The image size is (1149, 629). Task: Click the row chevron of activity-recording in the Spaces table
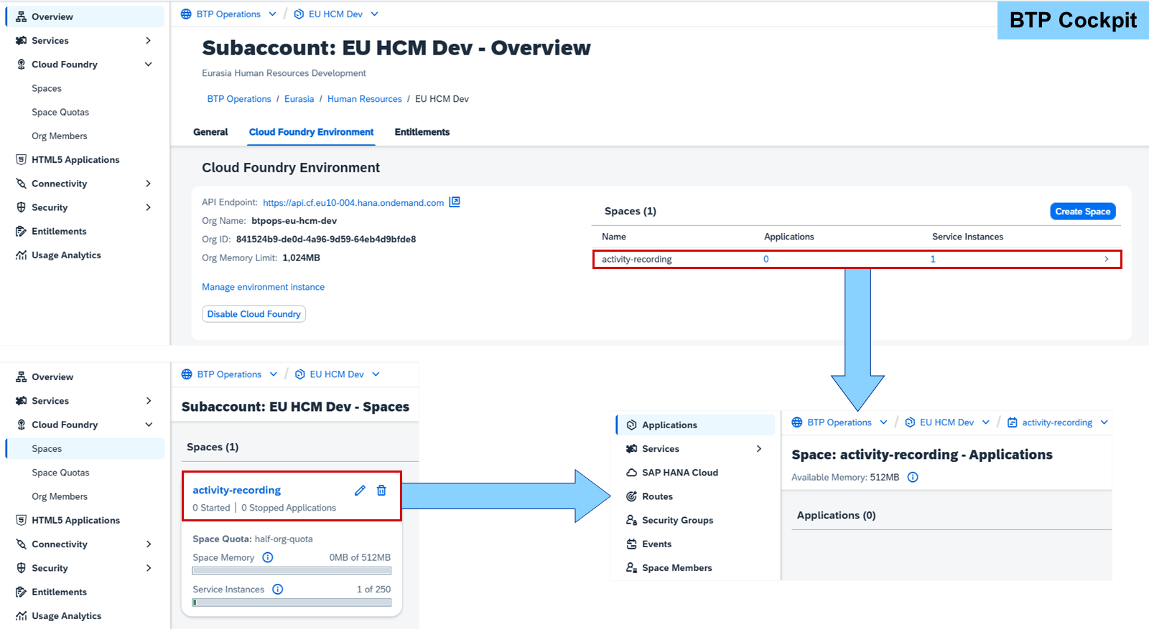(1107, 259)
